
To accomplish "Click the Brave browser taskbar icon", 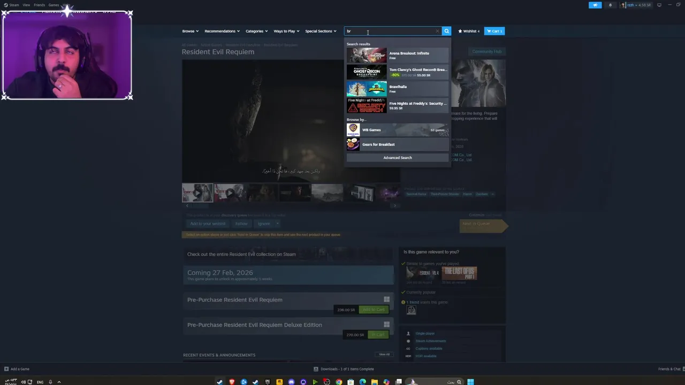I will (x=232, y=382).
